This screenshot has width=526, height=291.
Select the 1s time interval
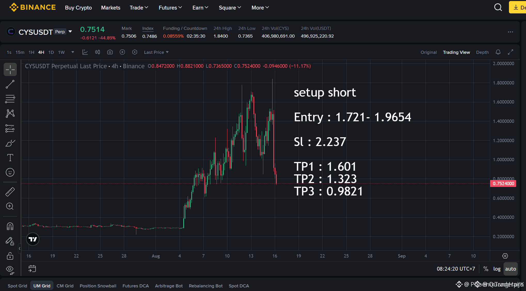tap(9, 52)
